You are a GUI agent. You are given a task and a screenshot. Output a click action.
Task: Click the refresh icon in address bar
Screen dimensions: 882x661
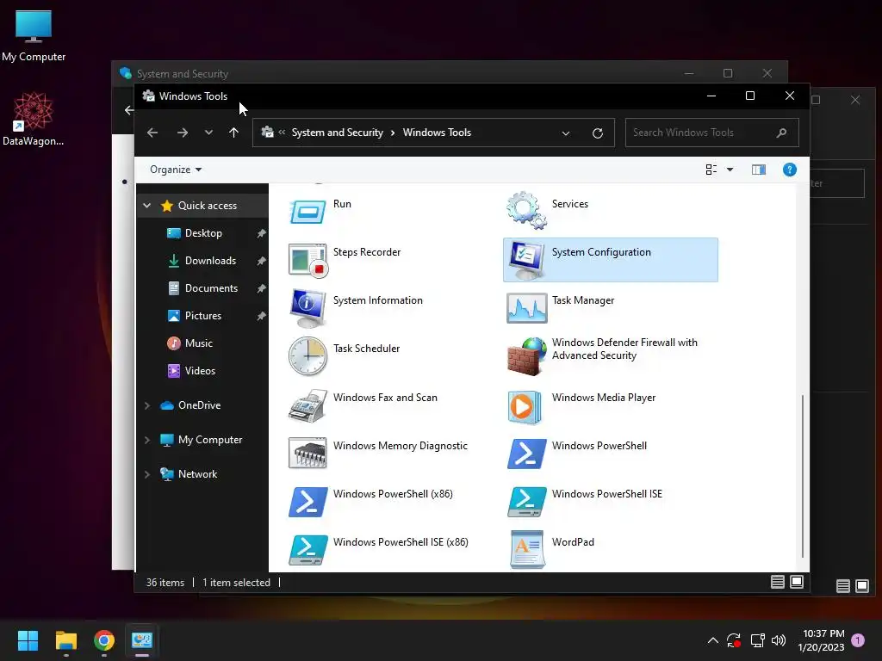(598, 133)
